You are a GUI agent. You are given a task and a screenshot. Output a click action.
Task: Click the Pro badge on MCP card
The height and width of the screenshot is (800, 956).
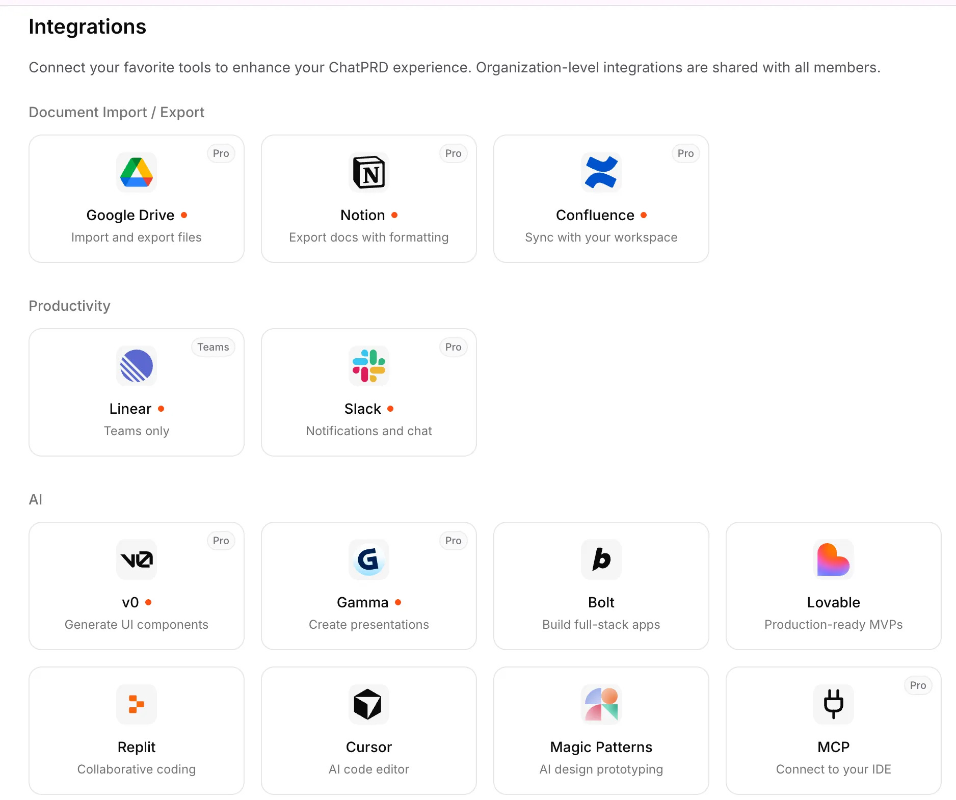(918, 685)
